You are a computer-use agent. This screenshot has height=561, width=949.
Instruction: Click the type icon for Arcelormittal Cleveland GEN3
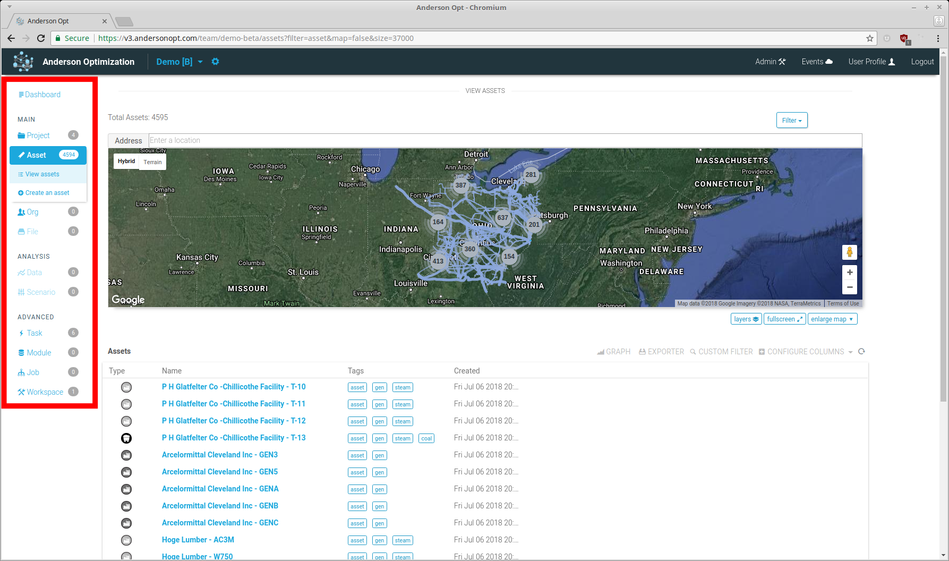[126, 455]
